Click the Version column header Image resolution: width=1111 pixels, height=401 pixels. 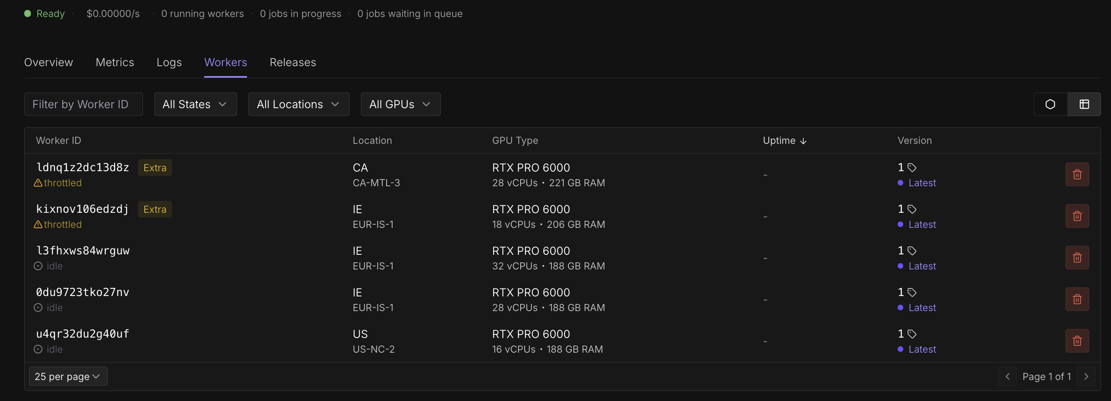(x=914, y=141)
